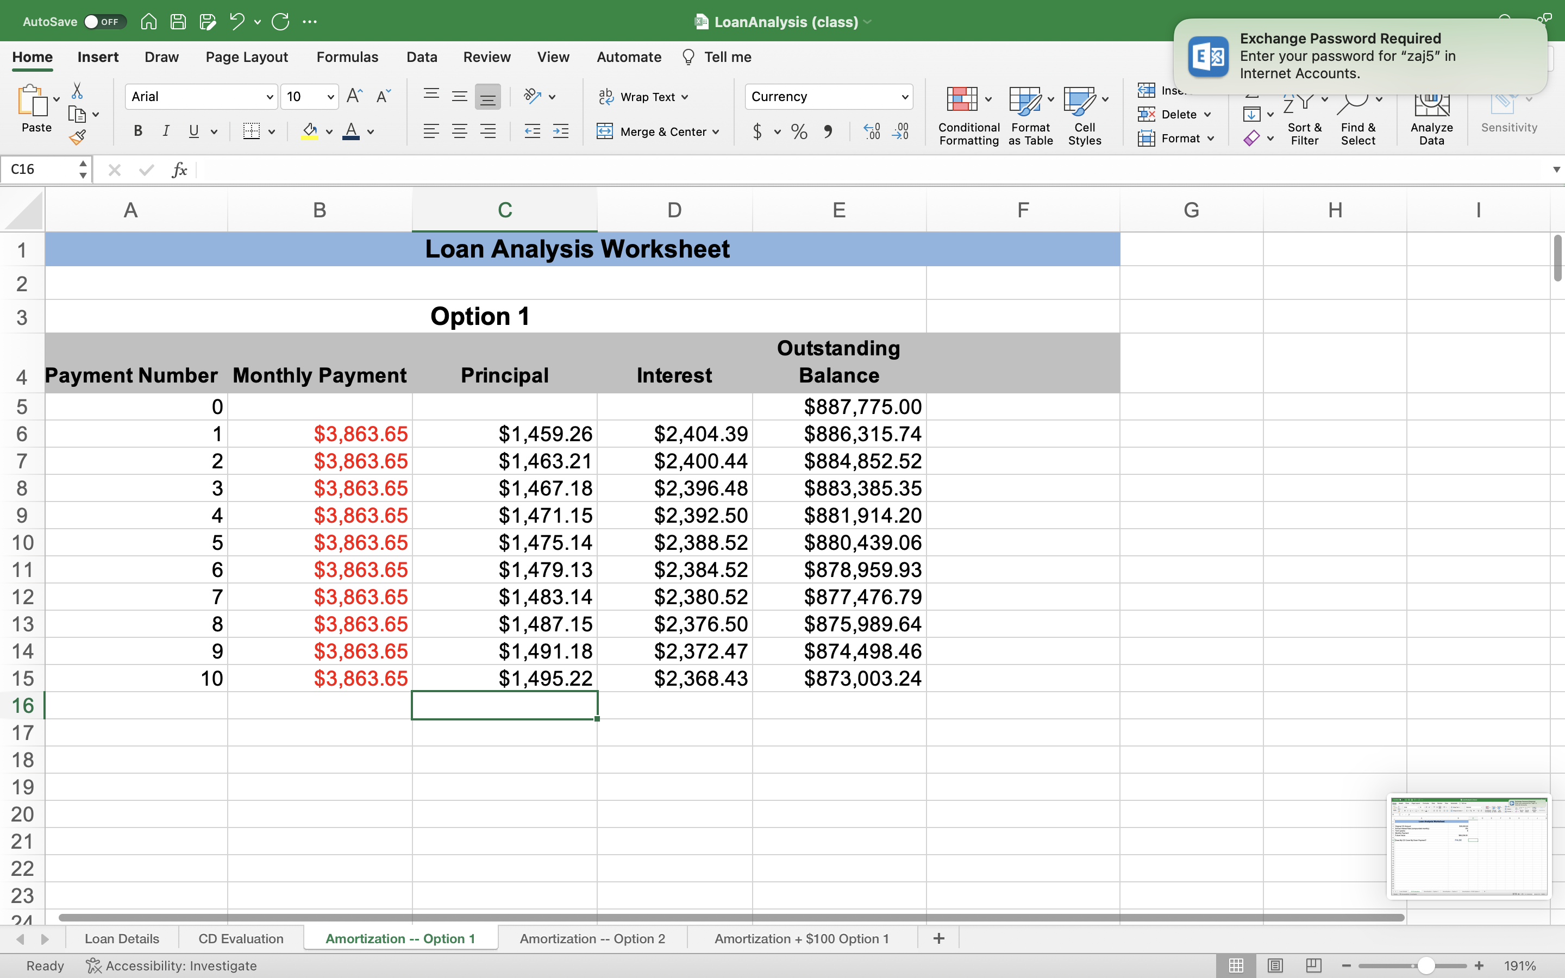This screenshot has height=978, width=1565.
Task: Click the Tell me search button
Action: pos(717,57)
